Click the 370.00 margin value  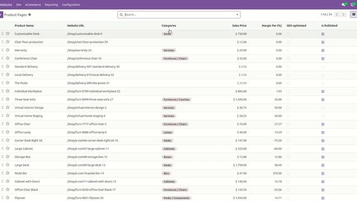coord(277,173)
